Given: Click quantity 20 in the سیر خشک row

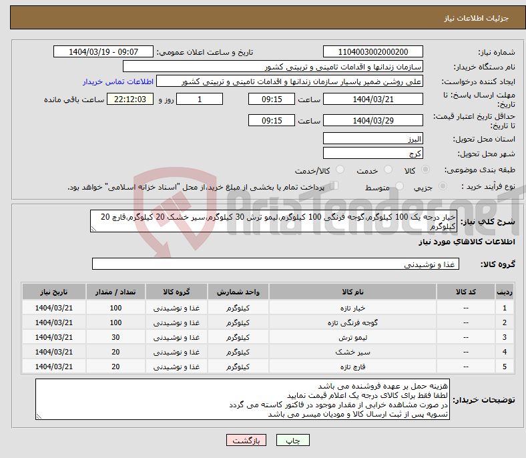Looking at the screenshot, I should point(115,353).
